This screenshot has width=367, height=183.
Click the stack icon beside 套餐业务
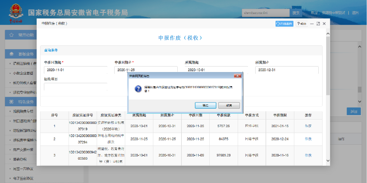point(11,54)
